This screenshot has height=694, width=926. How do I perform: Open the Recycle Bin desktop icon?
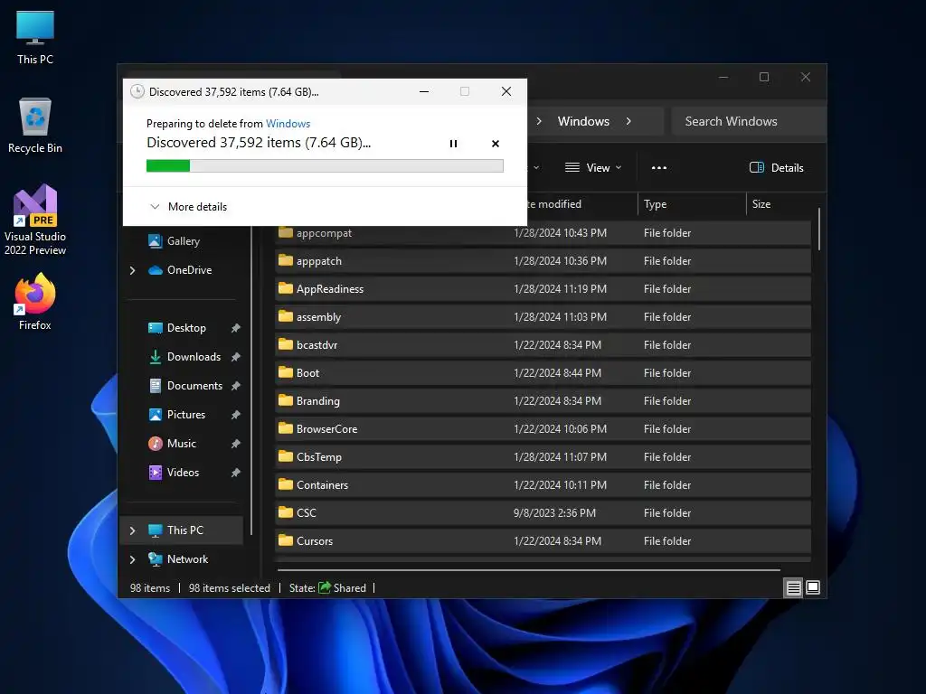[x=35, y=127]
